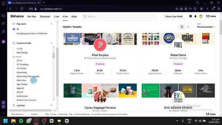Open the Live tab
222x125 pixels.
57,16
